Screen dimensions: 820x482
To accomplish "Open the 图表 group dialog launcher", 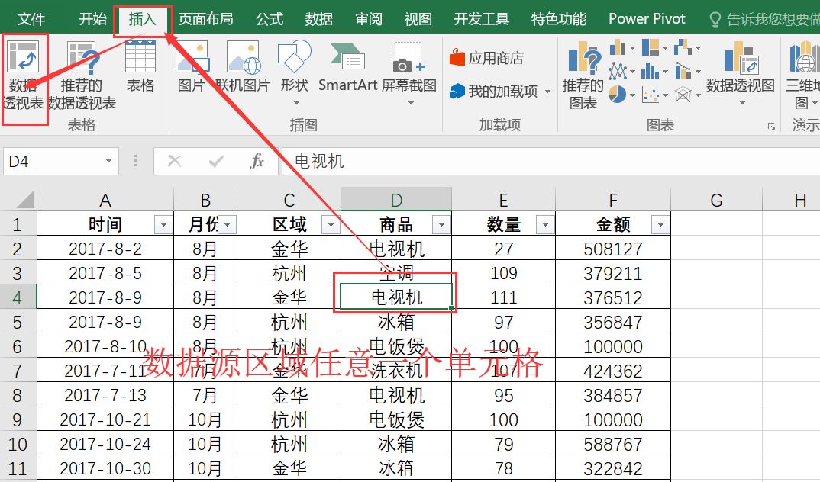I will [x=771, y=127].
